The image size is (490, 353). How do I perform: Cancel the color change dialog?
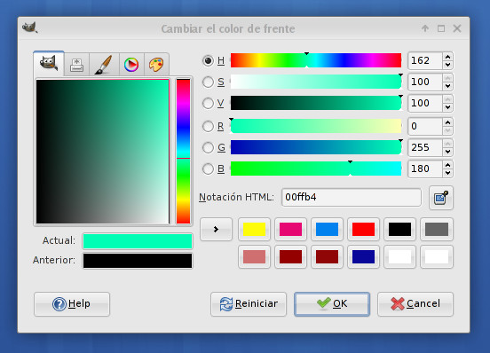pos(415,304)
